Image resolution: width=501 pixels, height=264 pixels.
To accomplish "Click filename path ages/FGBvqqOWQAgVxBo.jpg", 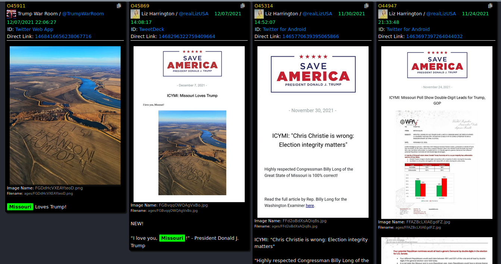I will (x=173, y=211).
